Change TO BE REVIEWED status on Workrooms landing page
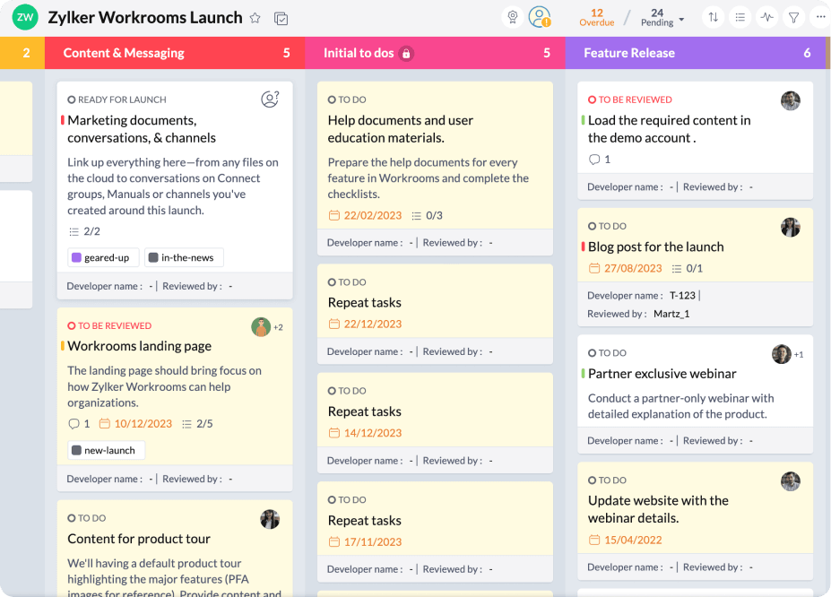This screenshot has height=597, width=831. pyautogui.click(x=109, y=325)
